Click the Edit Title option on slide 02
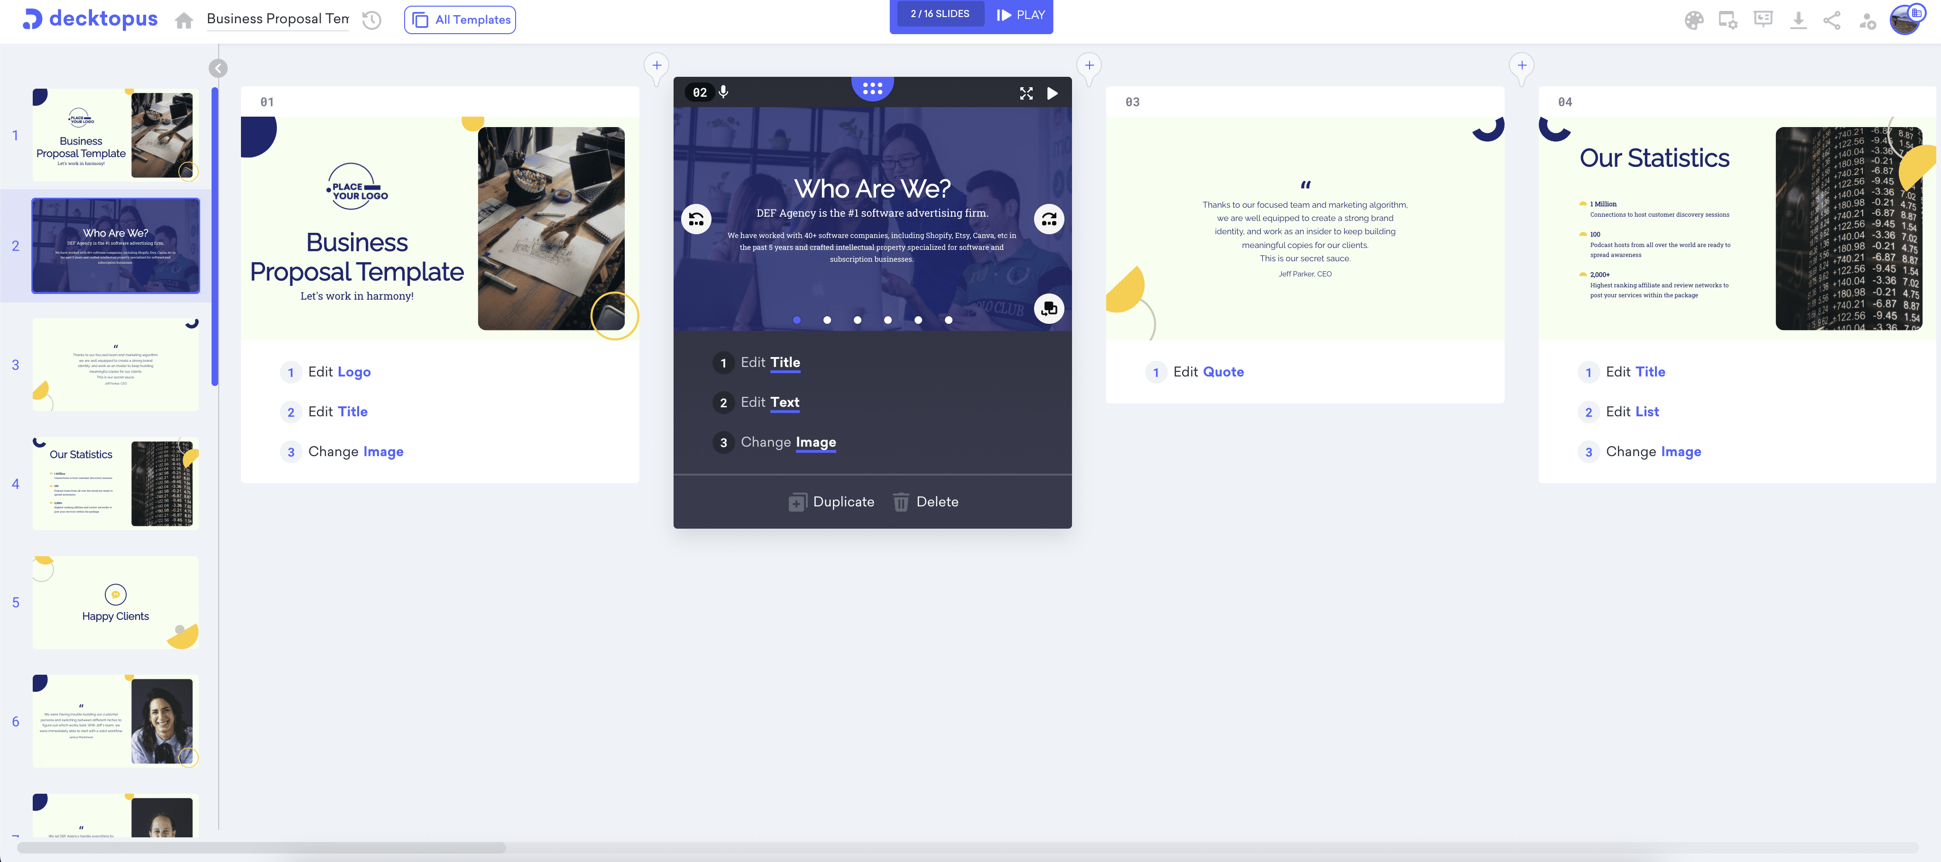This screenshot has height=862, width=1941. (x=769, y=362)
